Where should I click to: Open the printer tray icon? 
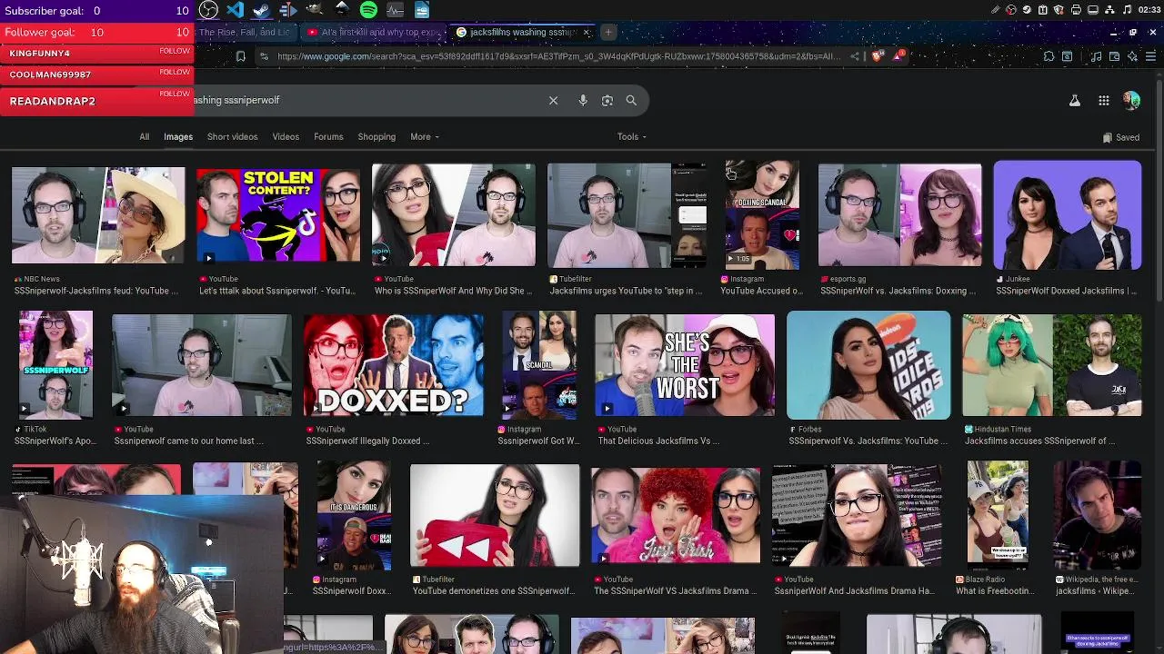pos(1077,10)
